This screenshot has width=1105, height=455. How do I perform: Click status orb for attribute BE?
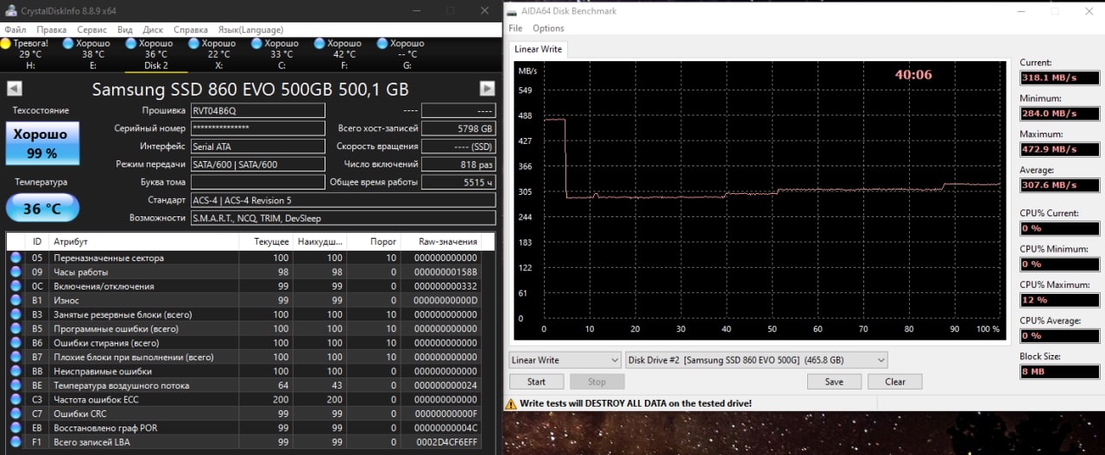(x=16, y=385)
